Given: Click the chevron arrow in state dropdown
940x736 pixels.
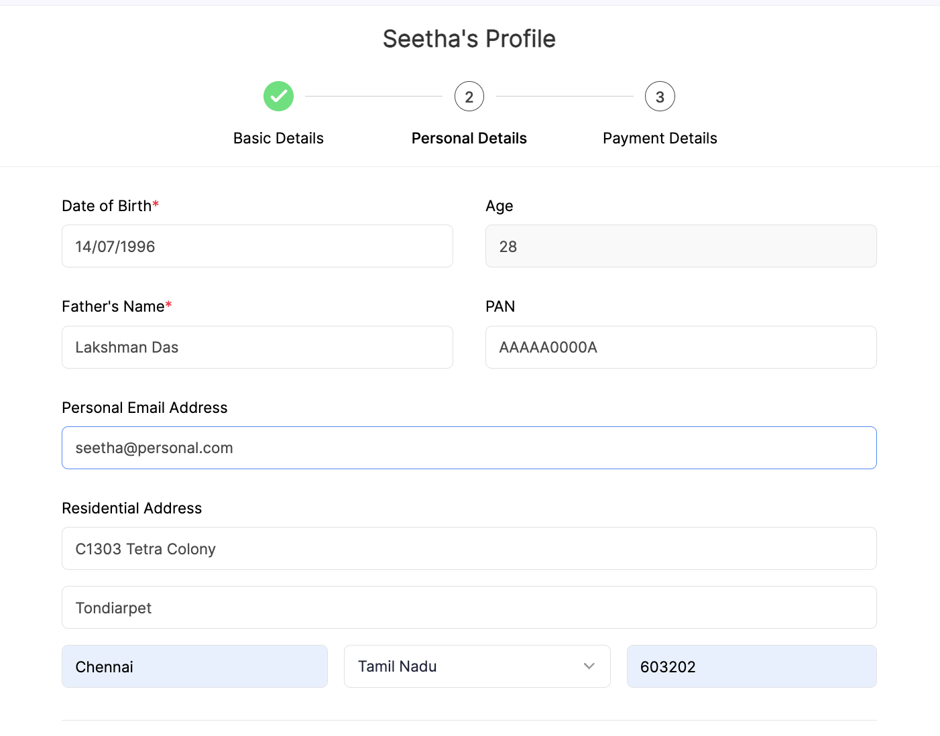Looking at the screenshot, I should pyautogui.click(x=589, y=666).
